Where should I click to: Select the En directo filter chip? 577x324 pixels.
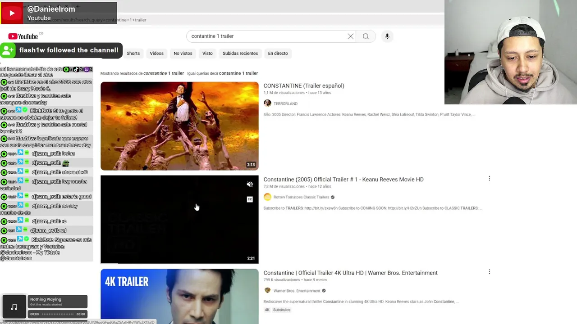[278, 53]
